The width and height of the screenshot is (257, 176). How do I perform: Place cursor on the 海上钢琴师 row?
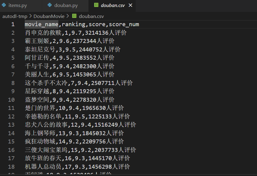click(74, 133)
